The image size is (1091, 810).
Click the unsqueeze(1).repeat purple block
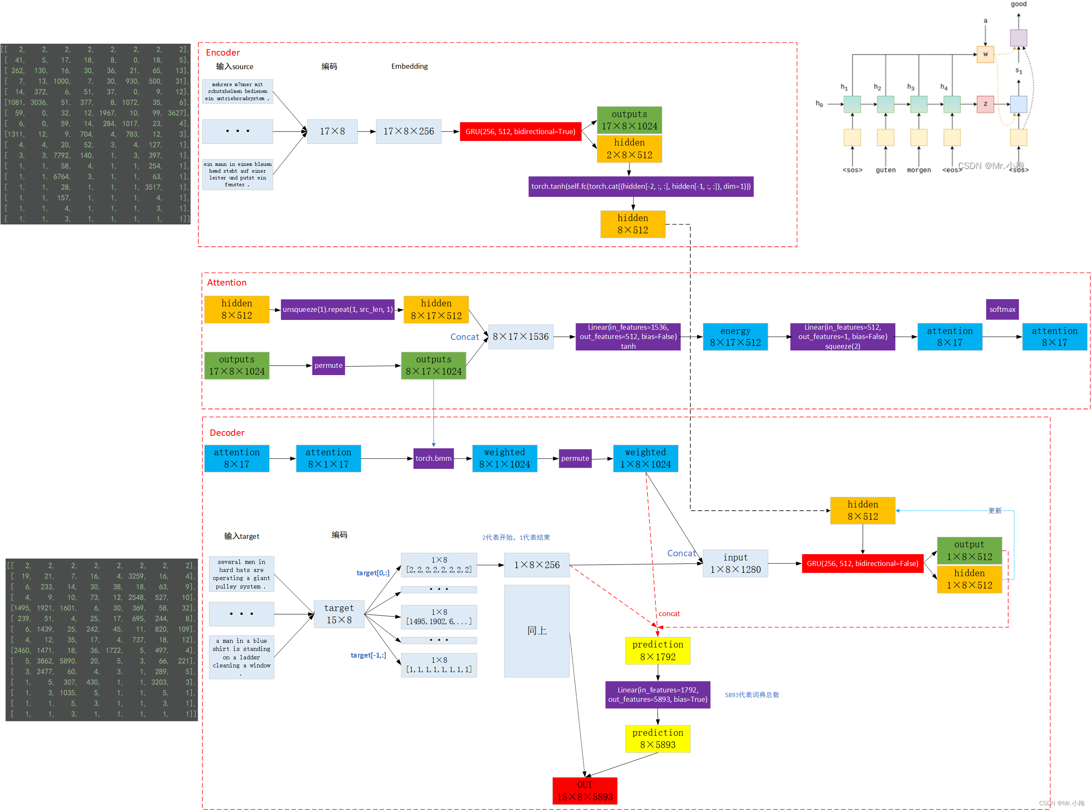(x=337, y=309)
